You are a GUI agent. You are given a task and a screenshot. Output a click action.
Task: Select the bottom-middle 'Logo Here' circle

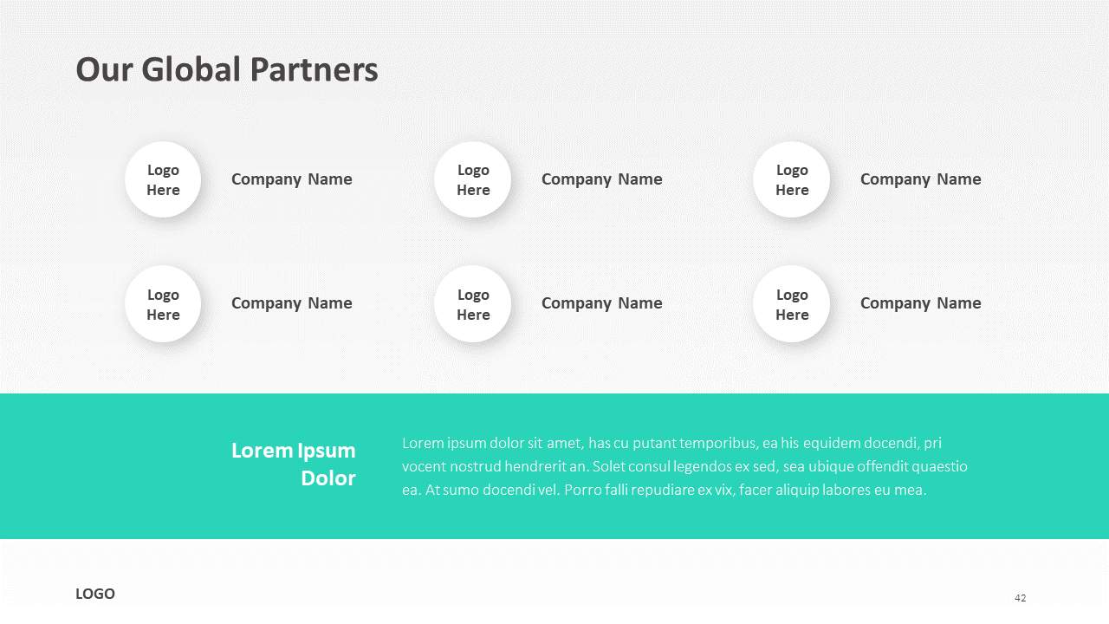[473, 304]
